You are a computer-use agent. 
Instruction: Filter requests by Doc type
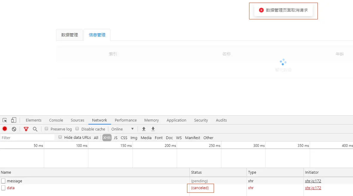(169, 138)
